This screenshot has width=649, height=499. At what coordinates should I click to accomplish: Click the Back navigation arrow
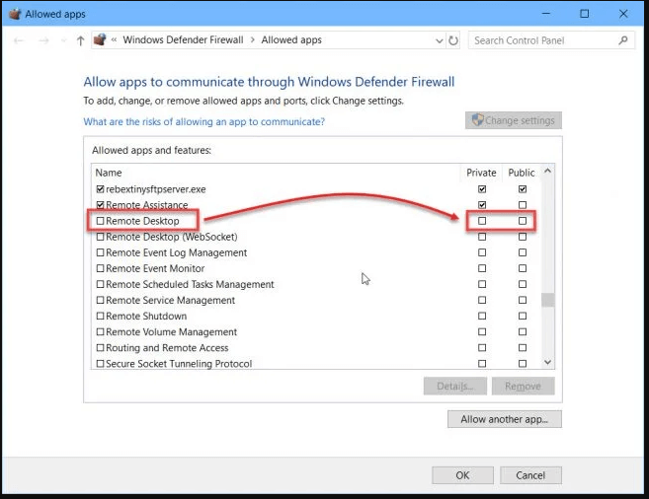[x=19, y=40]
